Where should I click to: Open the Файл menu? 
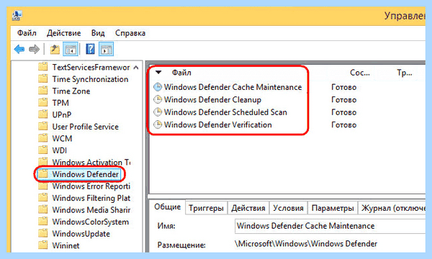pos(27,33)
